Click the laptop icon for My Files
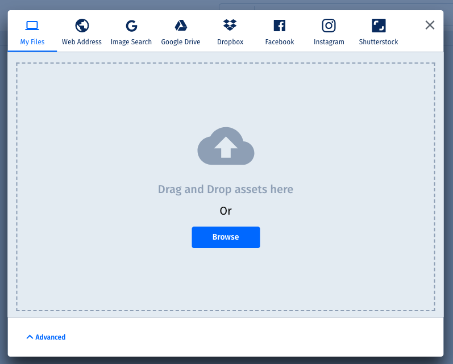453x364 pixels. point(32,26)
